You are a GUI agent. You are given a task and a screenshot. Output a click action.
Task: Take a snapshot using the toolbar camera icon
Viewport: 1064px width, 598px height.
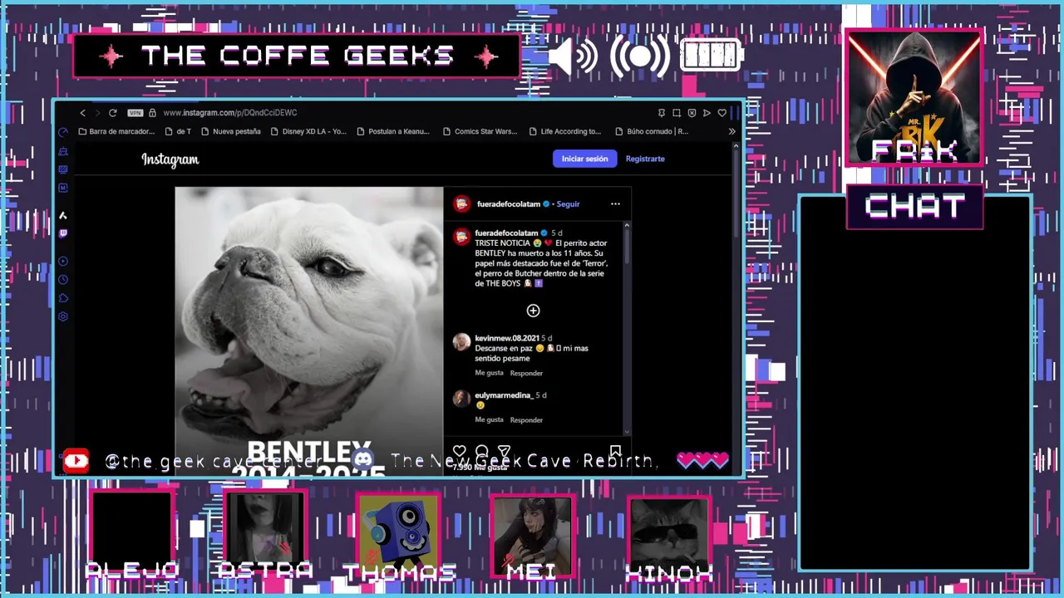tap(676, 113)
